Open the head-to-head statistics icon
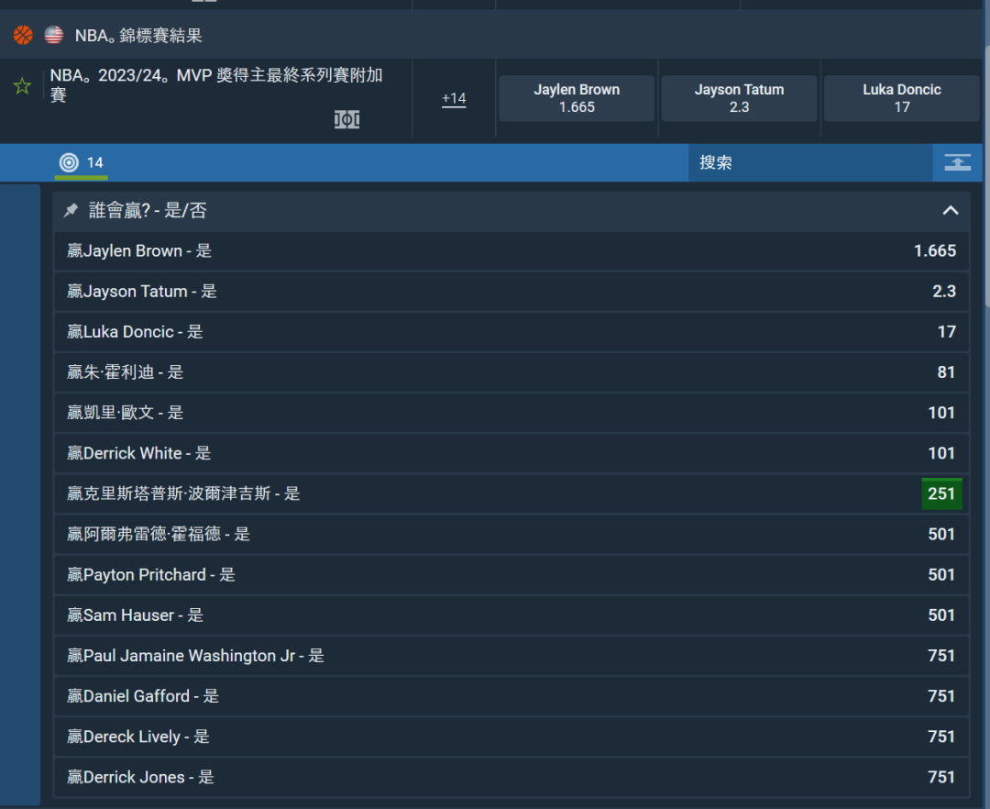The image size is (990, 809). coord(346,119)
